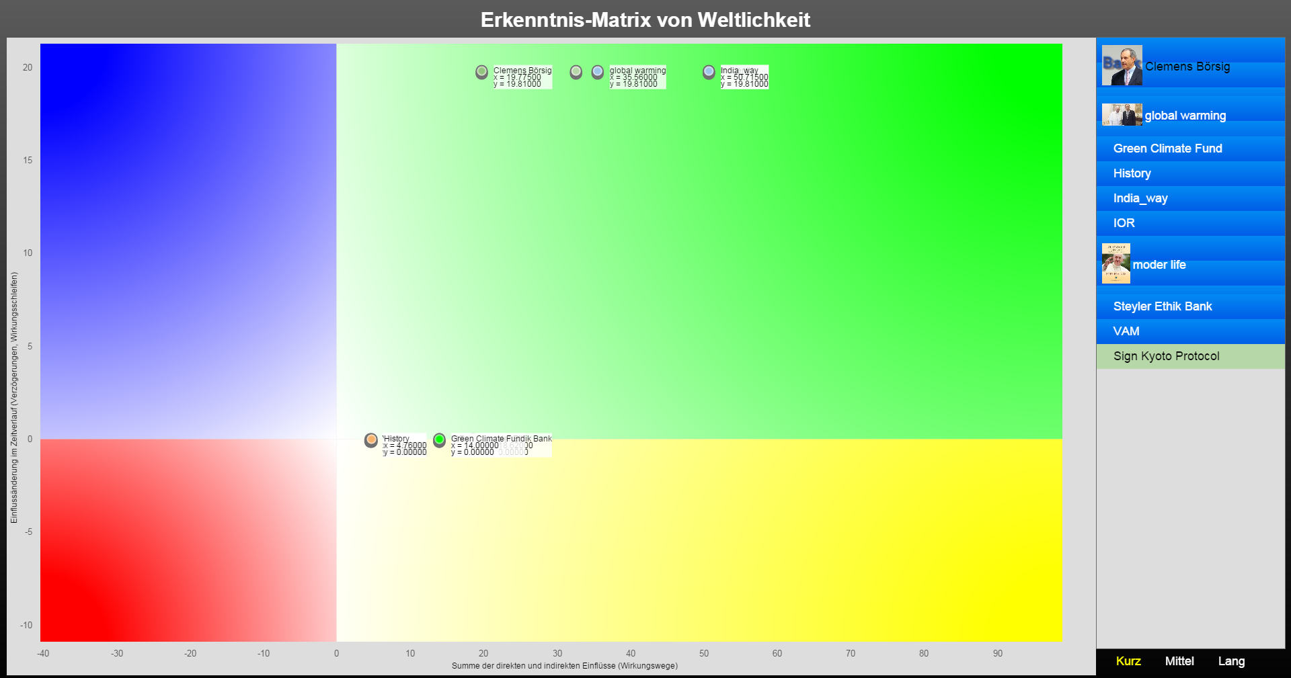Select VAM list entry
This screenshot has height=678, width=1291.
(x=1190, y=331)
